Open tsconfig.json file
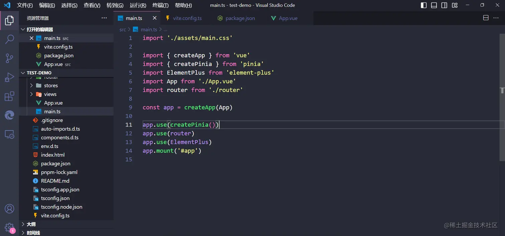505x236 pixels. pos(66,198)
